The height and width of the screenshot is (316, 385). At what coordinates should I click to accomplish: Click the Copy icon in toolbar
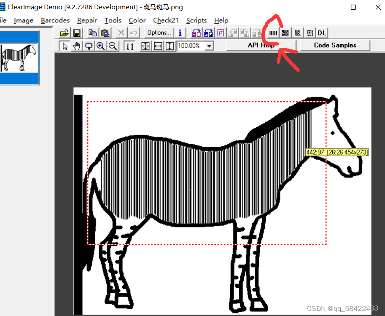(x=93, y=32)
